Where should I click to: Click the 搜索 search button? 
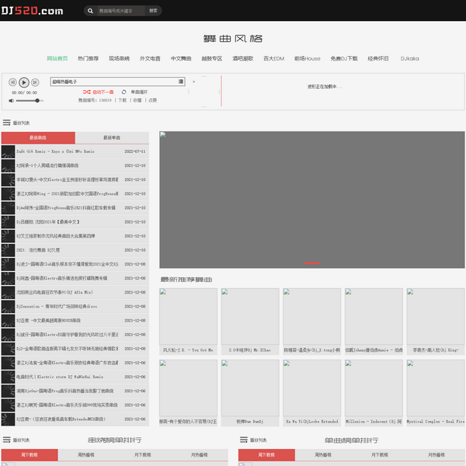pyautogui.click(x=154, y=11)
